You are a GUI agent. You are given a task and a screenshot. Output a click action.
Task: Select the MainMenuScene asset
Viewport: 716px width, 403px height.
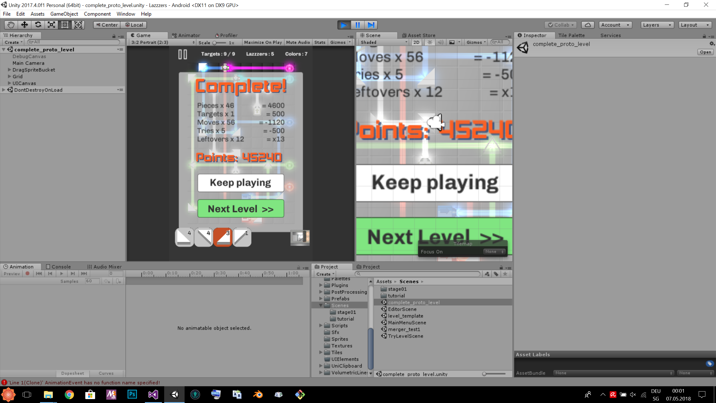pos(407,322)
